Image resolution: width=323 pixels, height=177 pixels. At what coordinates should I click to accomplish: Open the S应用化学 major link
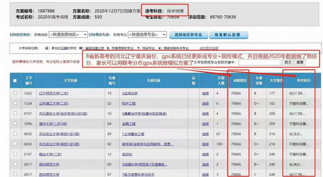(130, 93)
